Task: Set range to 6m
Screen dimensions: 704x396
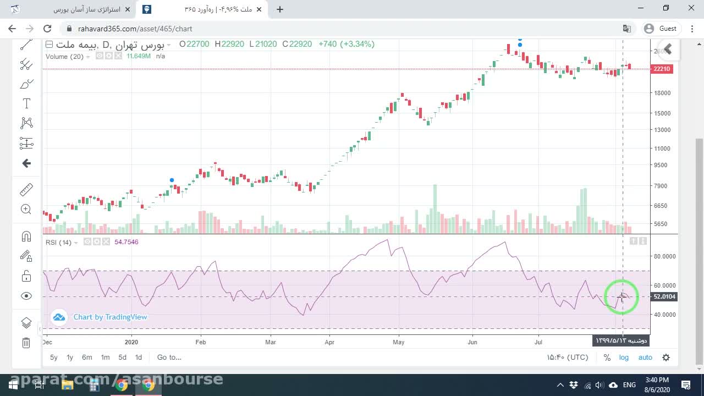Action: click(87, 358)
